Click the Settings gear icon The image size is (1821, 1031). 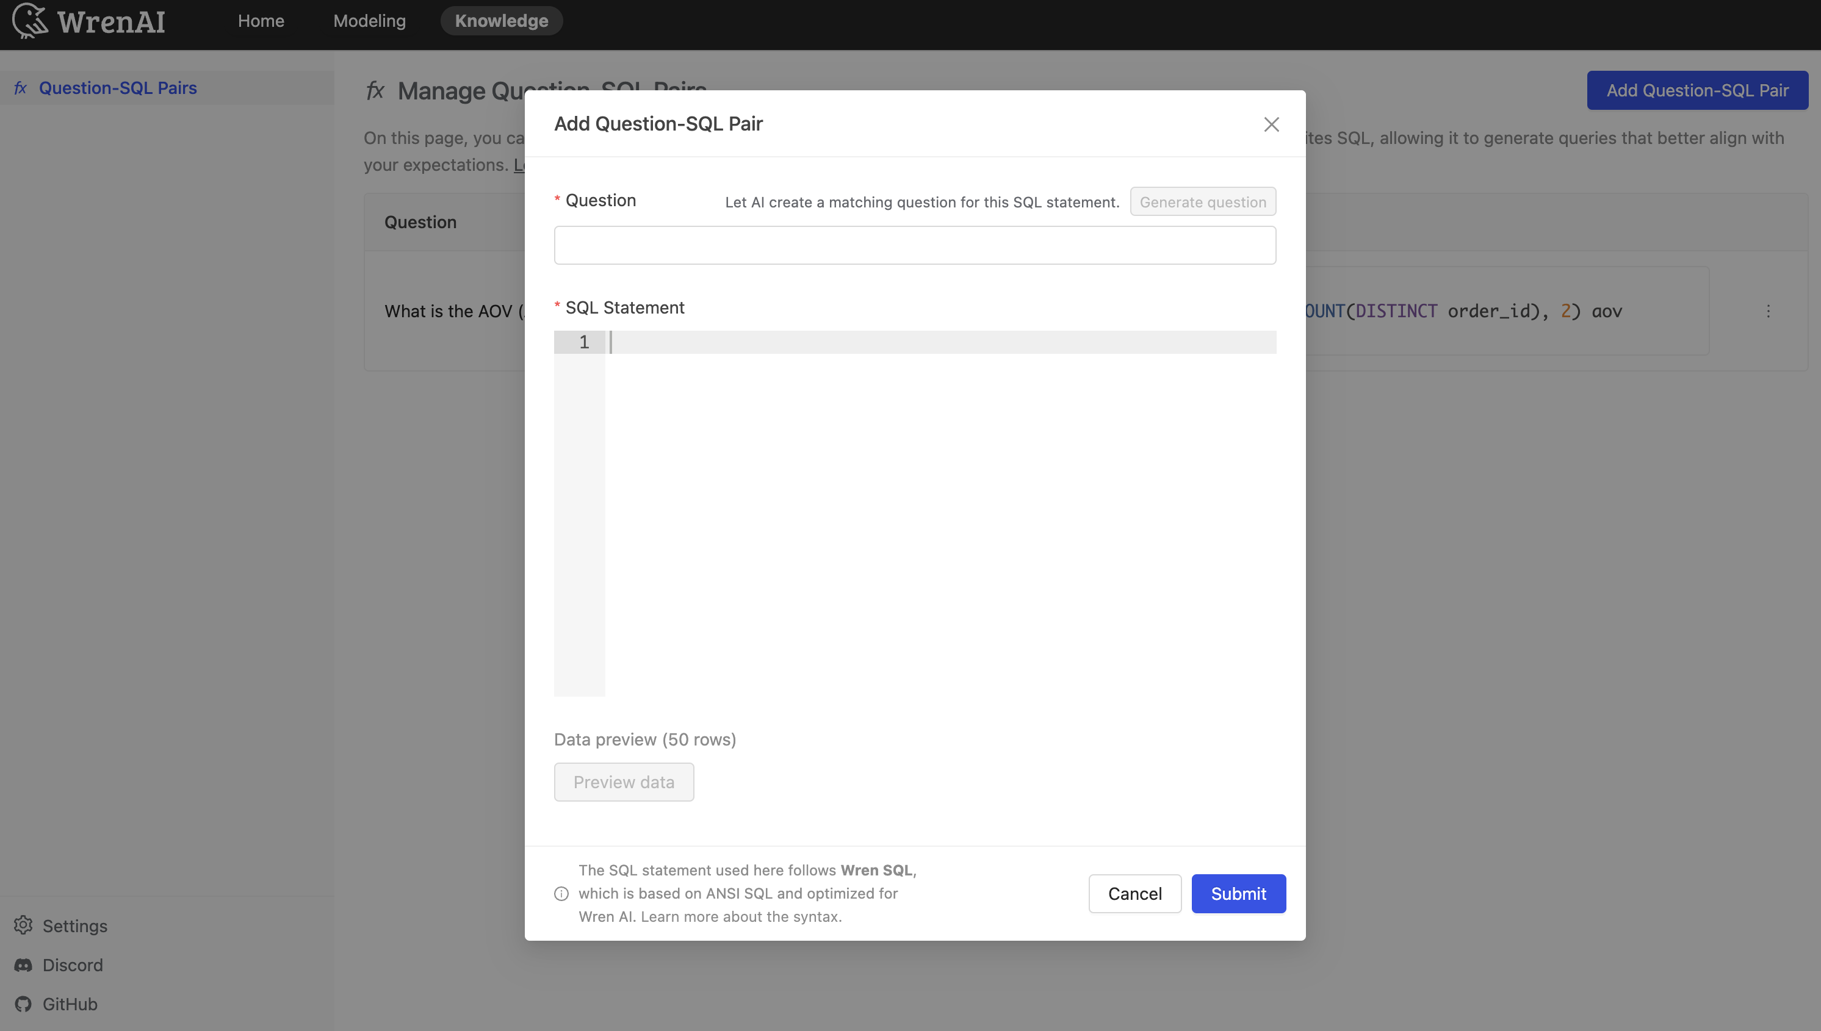[x=23, y=925]
